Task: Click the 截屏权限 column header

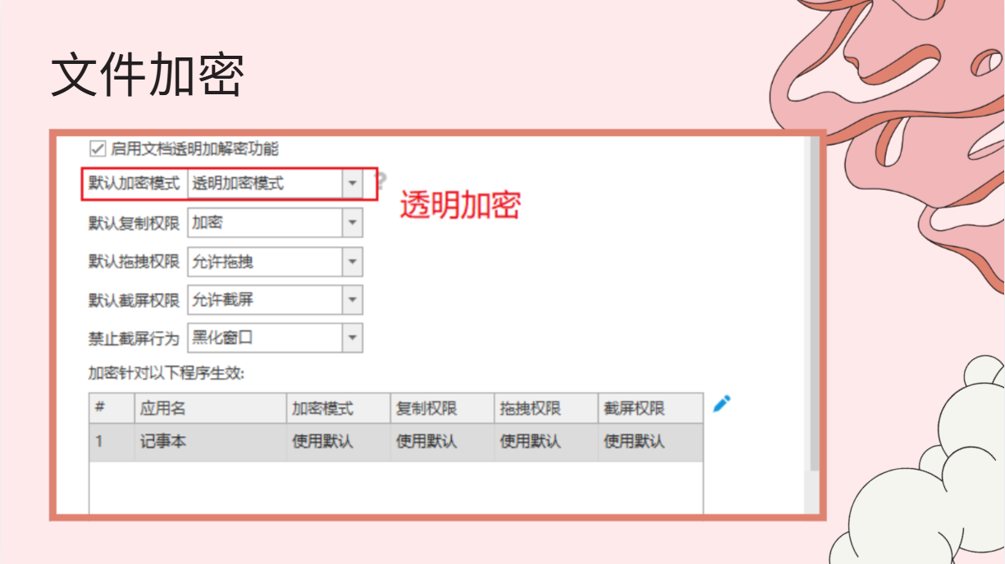Action: [x=651, y=408]
